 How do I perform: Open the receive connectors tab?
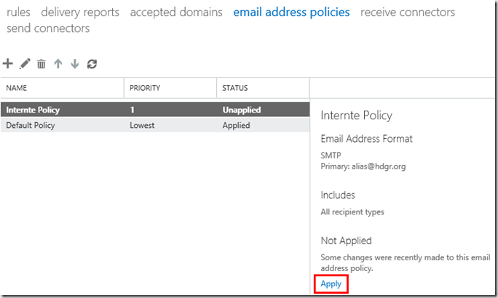(x=408, y=12)
